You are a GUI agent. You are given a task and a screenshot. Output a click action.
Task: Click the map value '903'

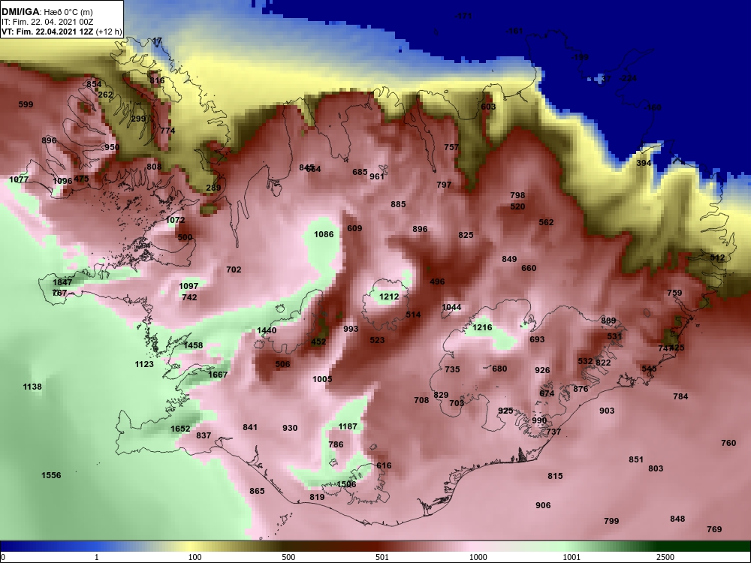point(607,411)
